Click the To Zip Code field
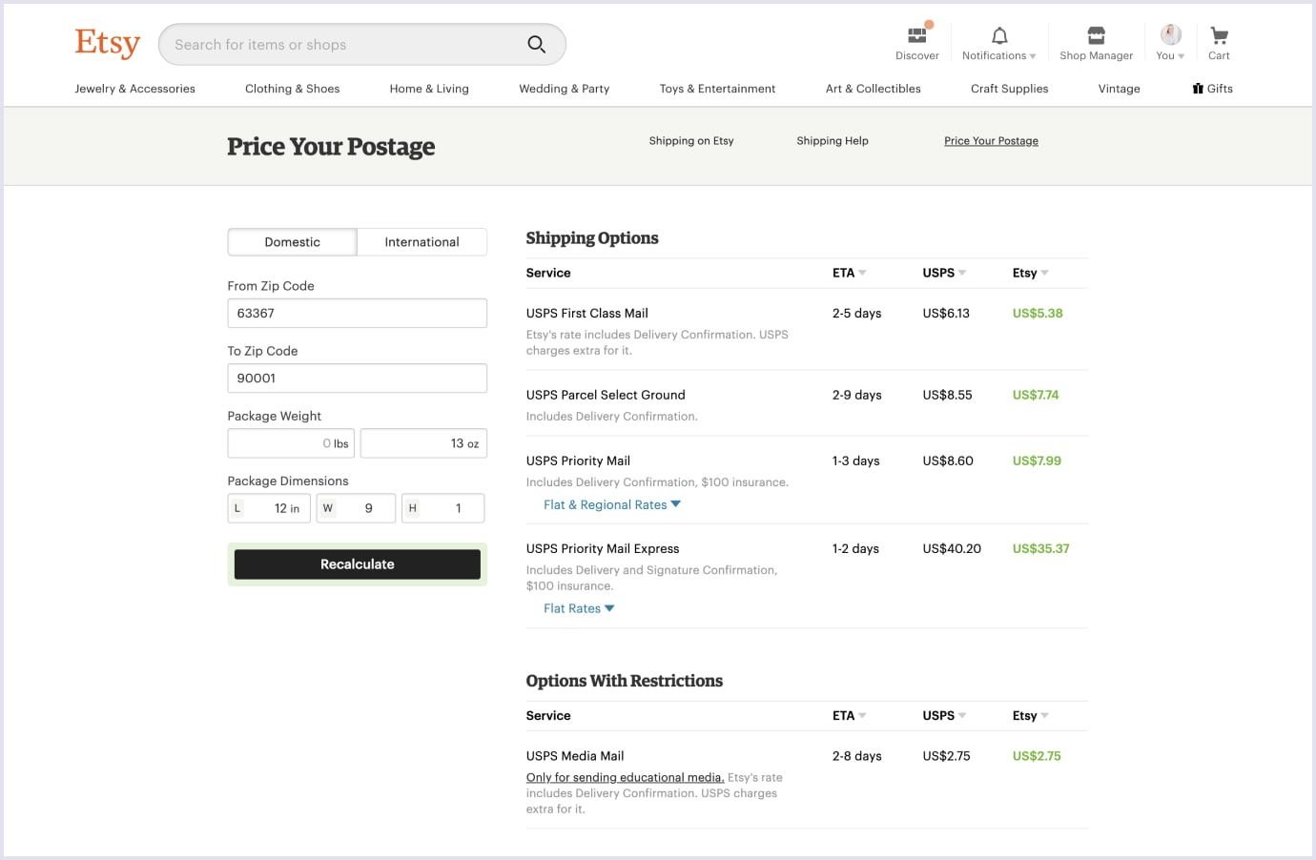 (x=357, y=379)
